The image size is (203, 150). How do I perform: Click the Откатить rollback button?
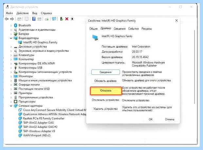pyautogui.click(x=106, y=91)
